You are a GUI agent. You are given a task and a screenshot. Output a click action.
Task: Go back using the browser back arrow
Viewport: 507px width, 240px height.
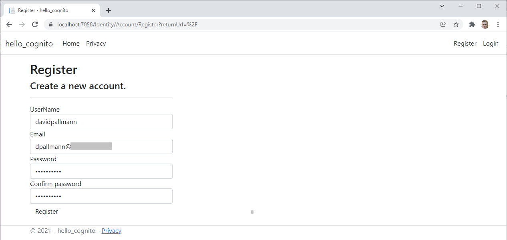(x=9, y=24)
